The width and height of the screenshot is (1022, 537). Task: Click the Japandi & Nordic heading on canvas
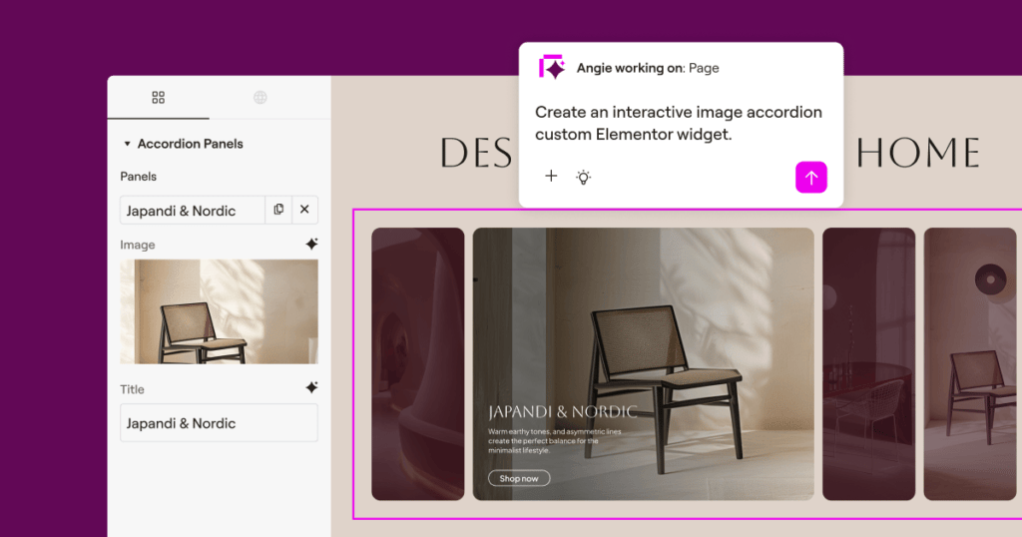click(562, 412)
